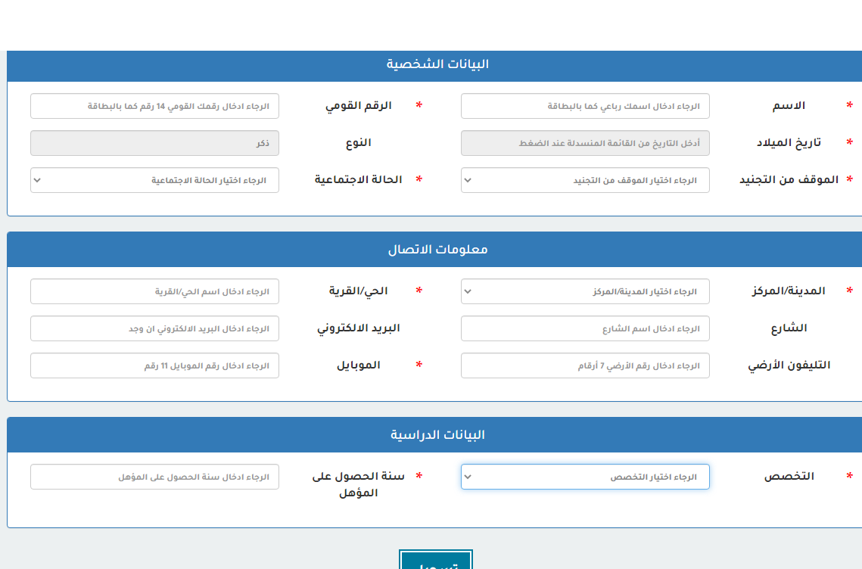Click the الشارع street name field
The image size is (862, 569).
(x=585, y=328)
